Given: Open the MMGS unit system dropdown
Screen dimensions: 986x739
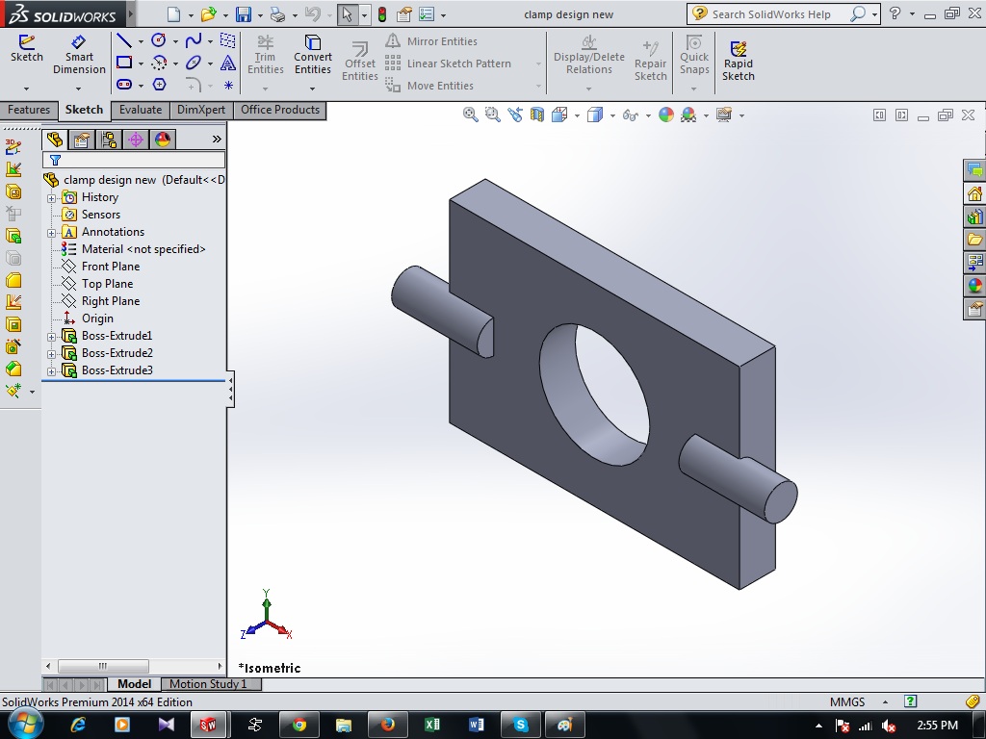Looking at the screenshot, I should pos(885,701).
